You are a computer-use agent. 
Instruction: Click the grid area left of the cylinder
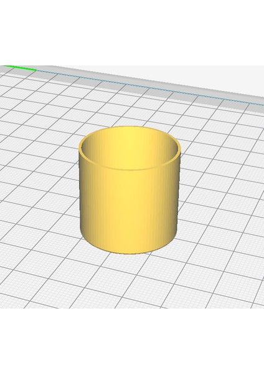coord(39,191)
